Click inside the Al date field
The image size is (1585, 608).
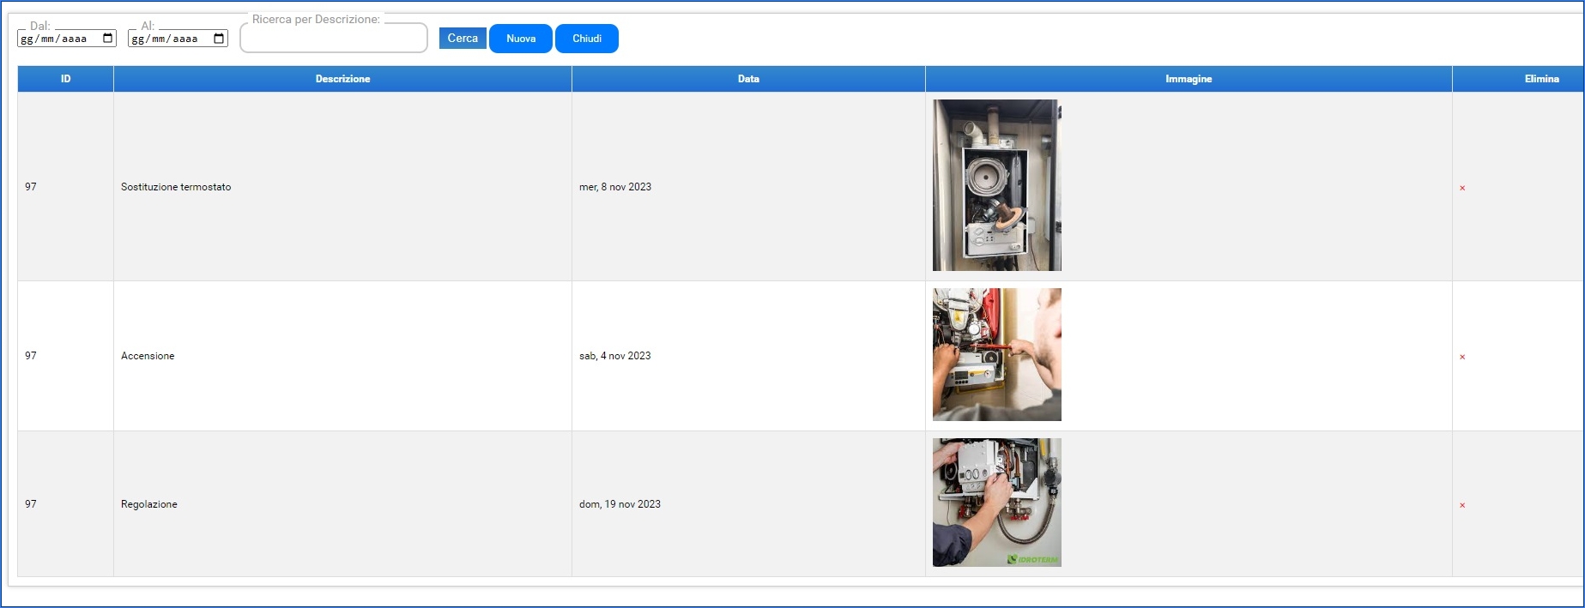tap(166, 39)
